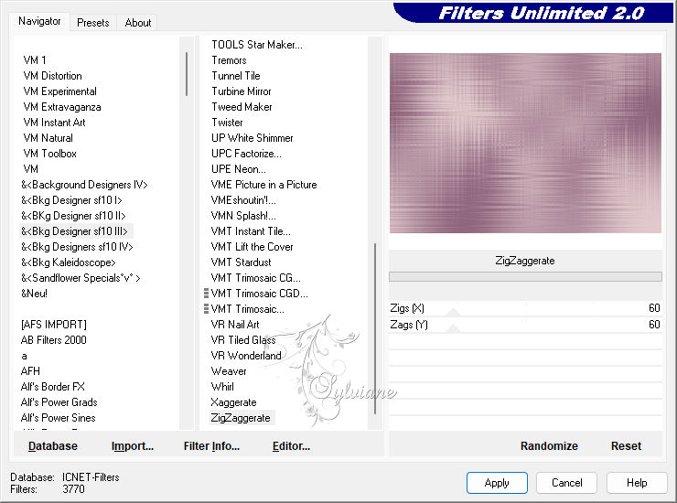Image resolution: width=677 pixels, height=503 pixels.
Task: Select VM Distortion category
Action: (x=53, y=76)
